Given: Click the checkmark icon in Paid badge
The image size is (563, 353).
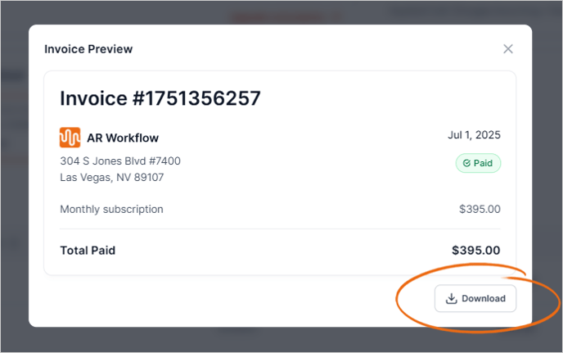Looking at the screenshot, I should (466, 163).
